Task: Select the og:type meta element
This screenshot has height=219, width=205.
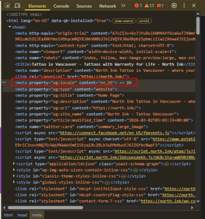Action: [x=66, y=89]
